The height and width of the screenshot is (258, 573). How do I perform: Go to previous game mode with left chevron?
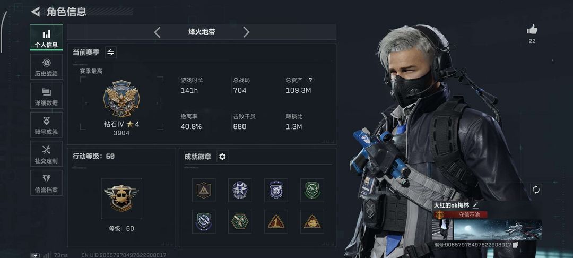tap(157, 32)
